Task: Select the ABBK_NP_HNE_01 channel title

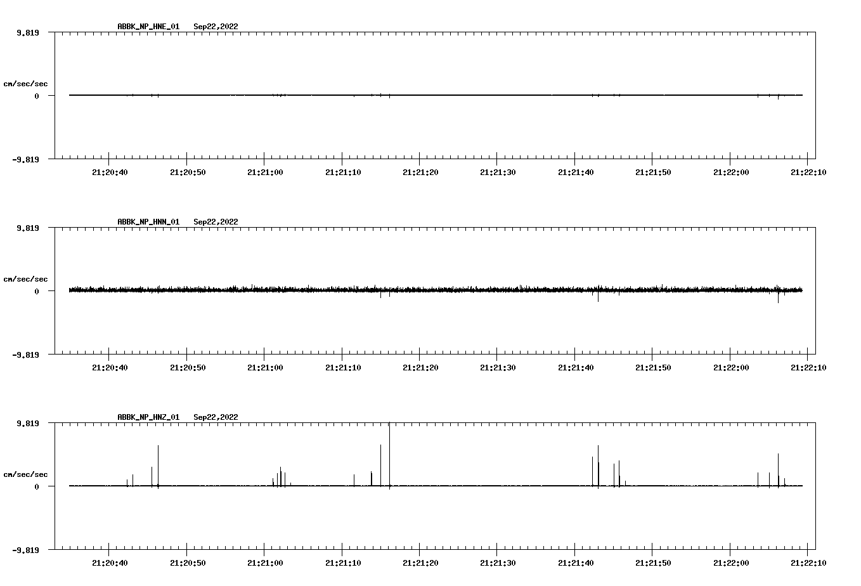Action: (148, 27)
